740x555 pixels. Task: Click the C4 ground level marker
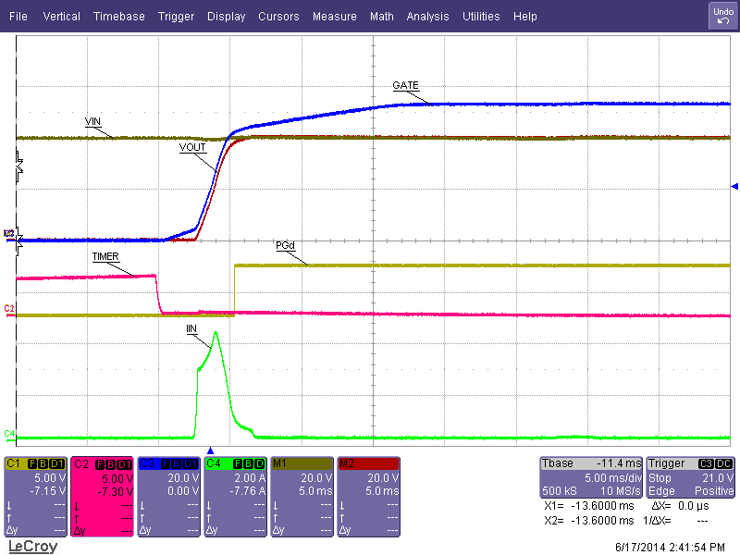pos(9,433)
